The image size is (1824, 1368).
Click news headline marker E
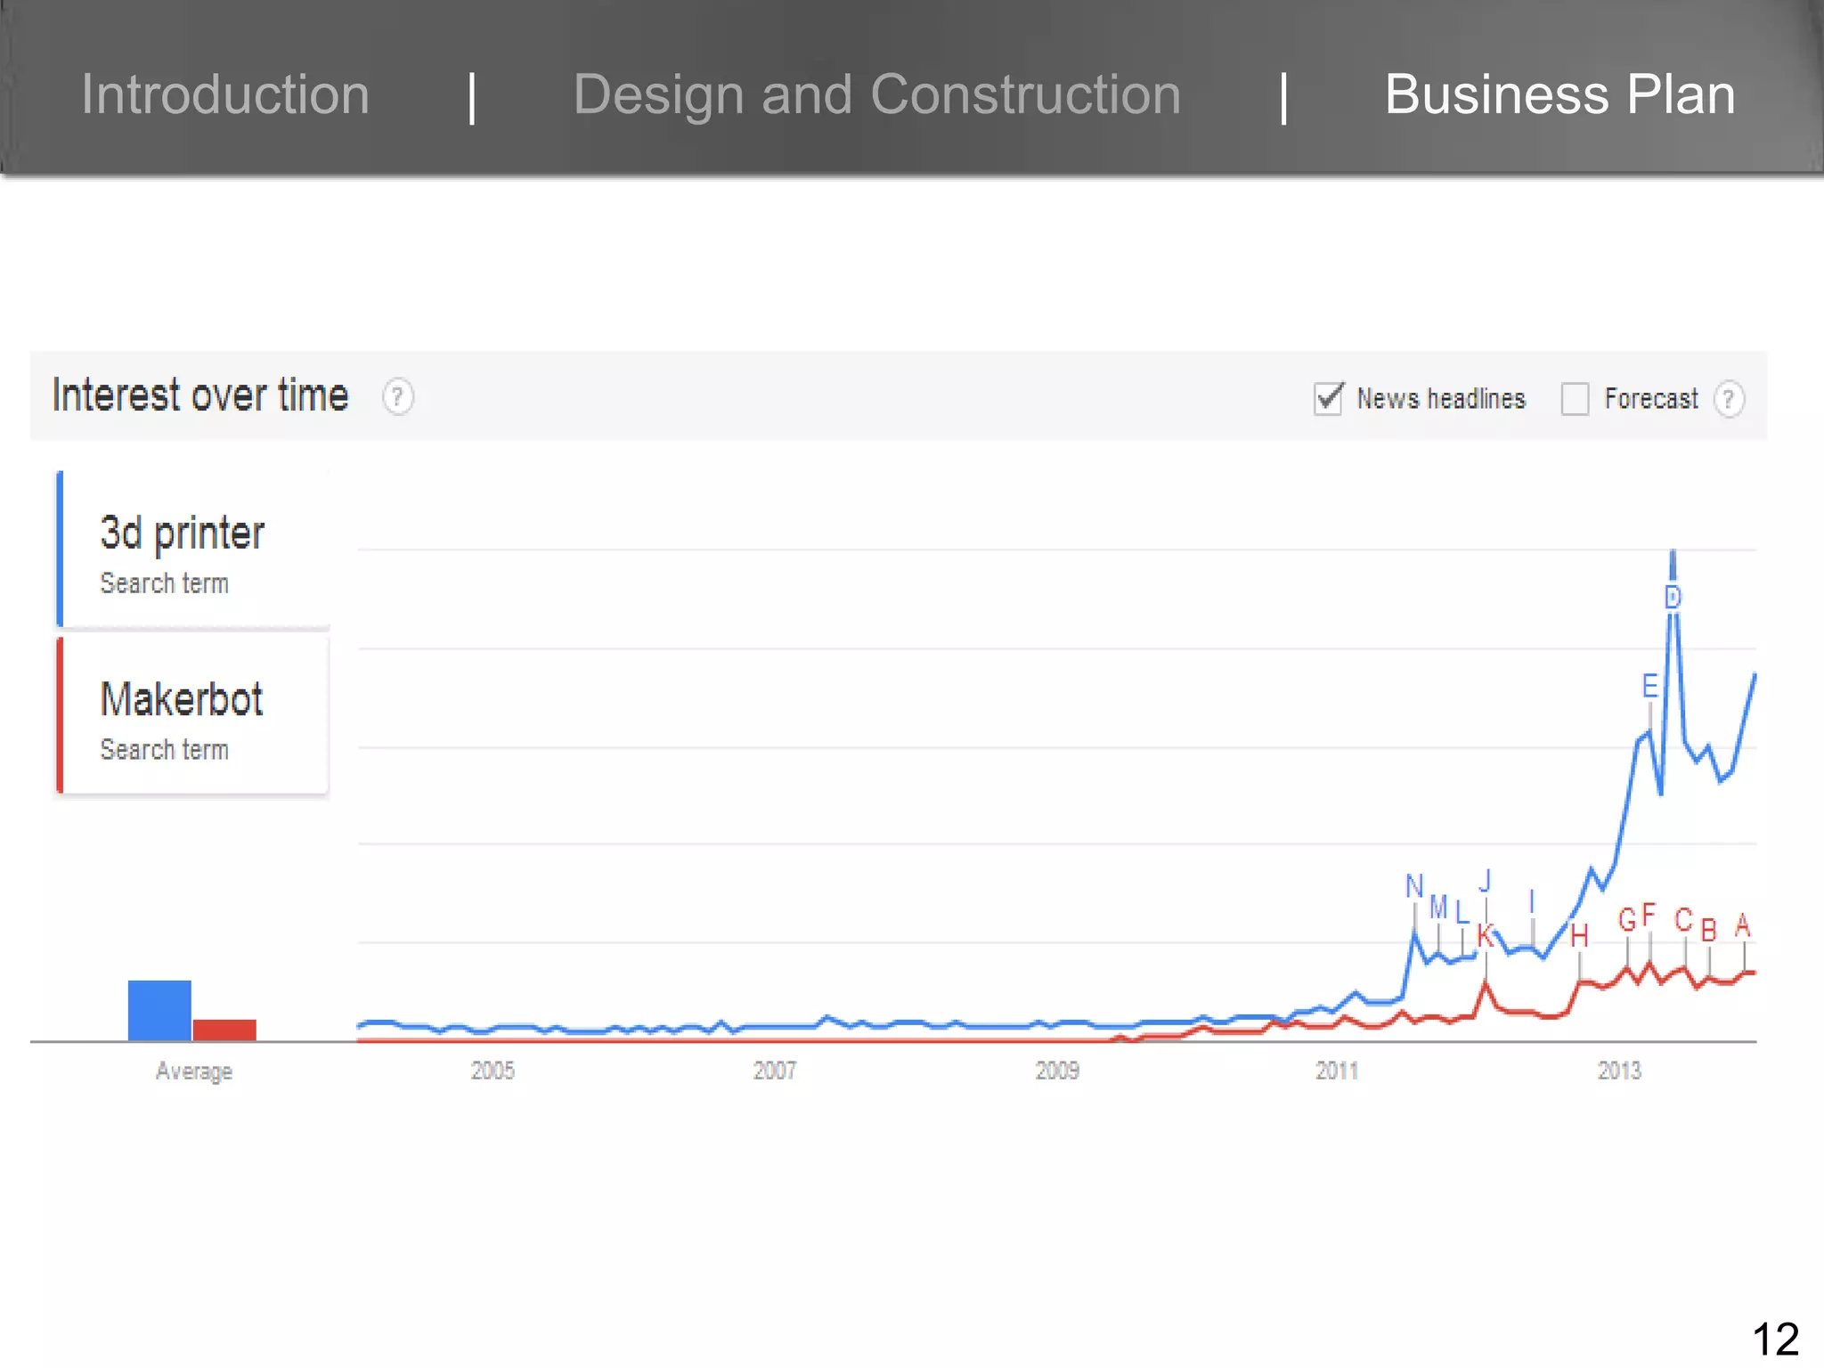pyautogui.click(x=1649, y=687)
